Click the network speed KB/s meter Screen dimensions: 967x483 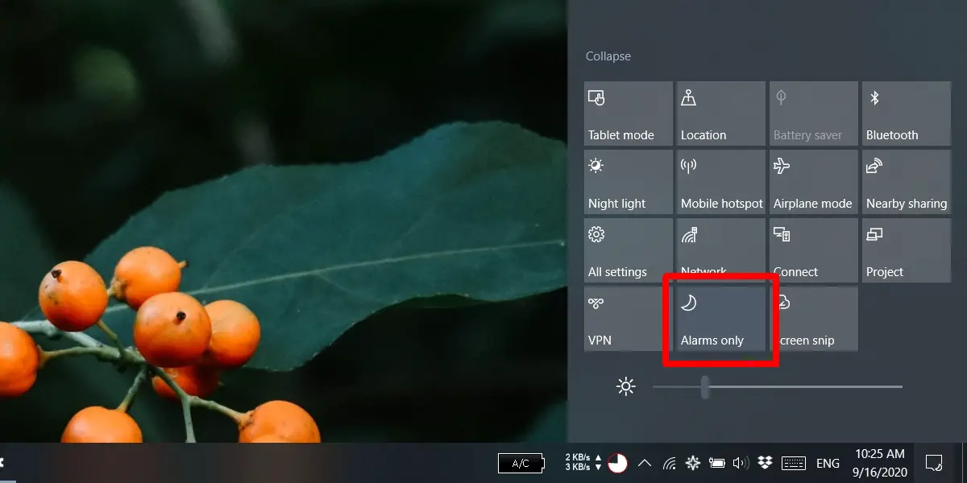[x=583, y=463]
